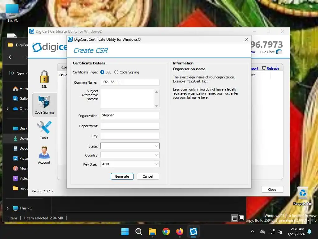Click scroll down arrow in Alternative Names box

[157, 106]
